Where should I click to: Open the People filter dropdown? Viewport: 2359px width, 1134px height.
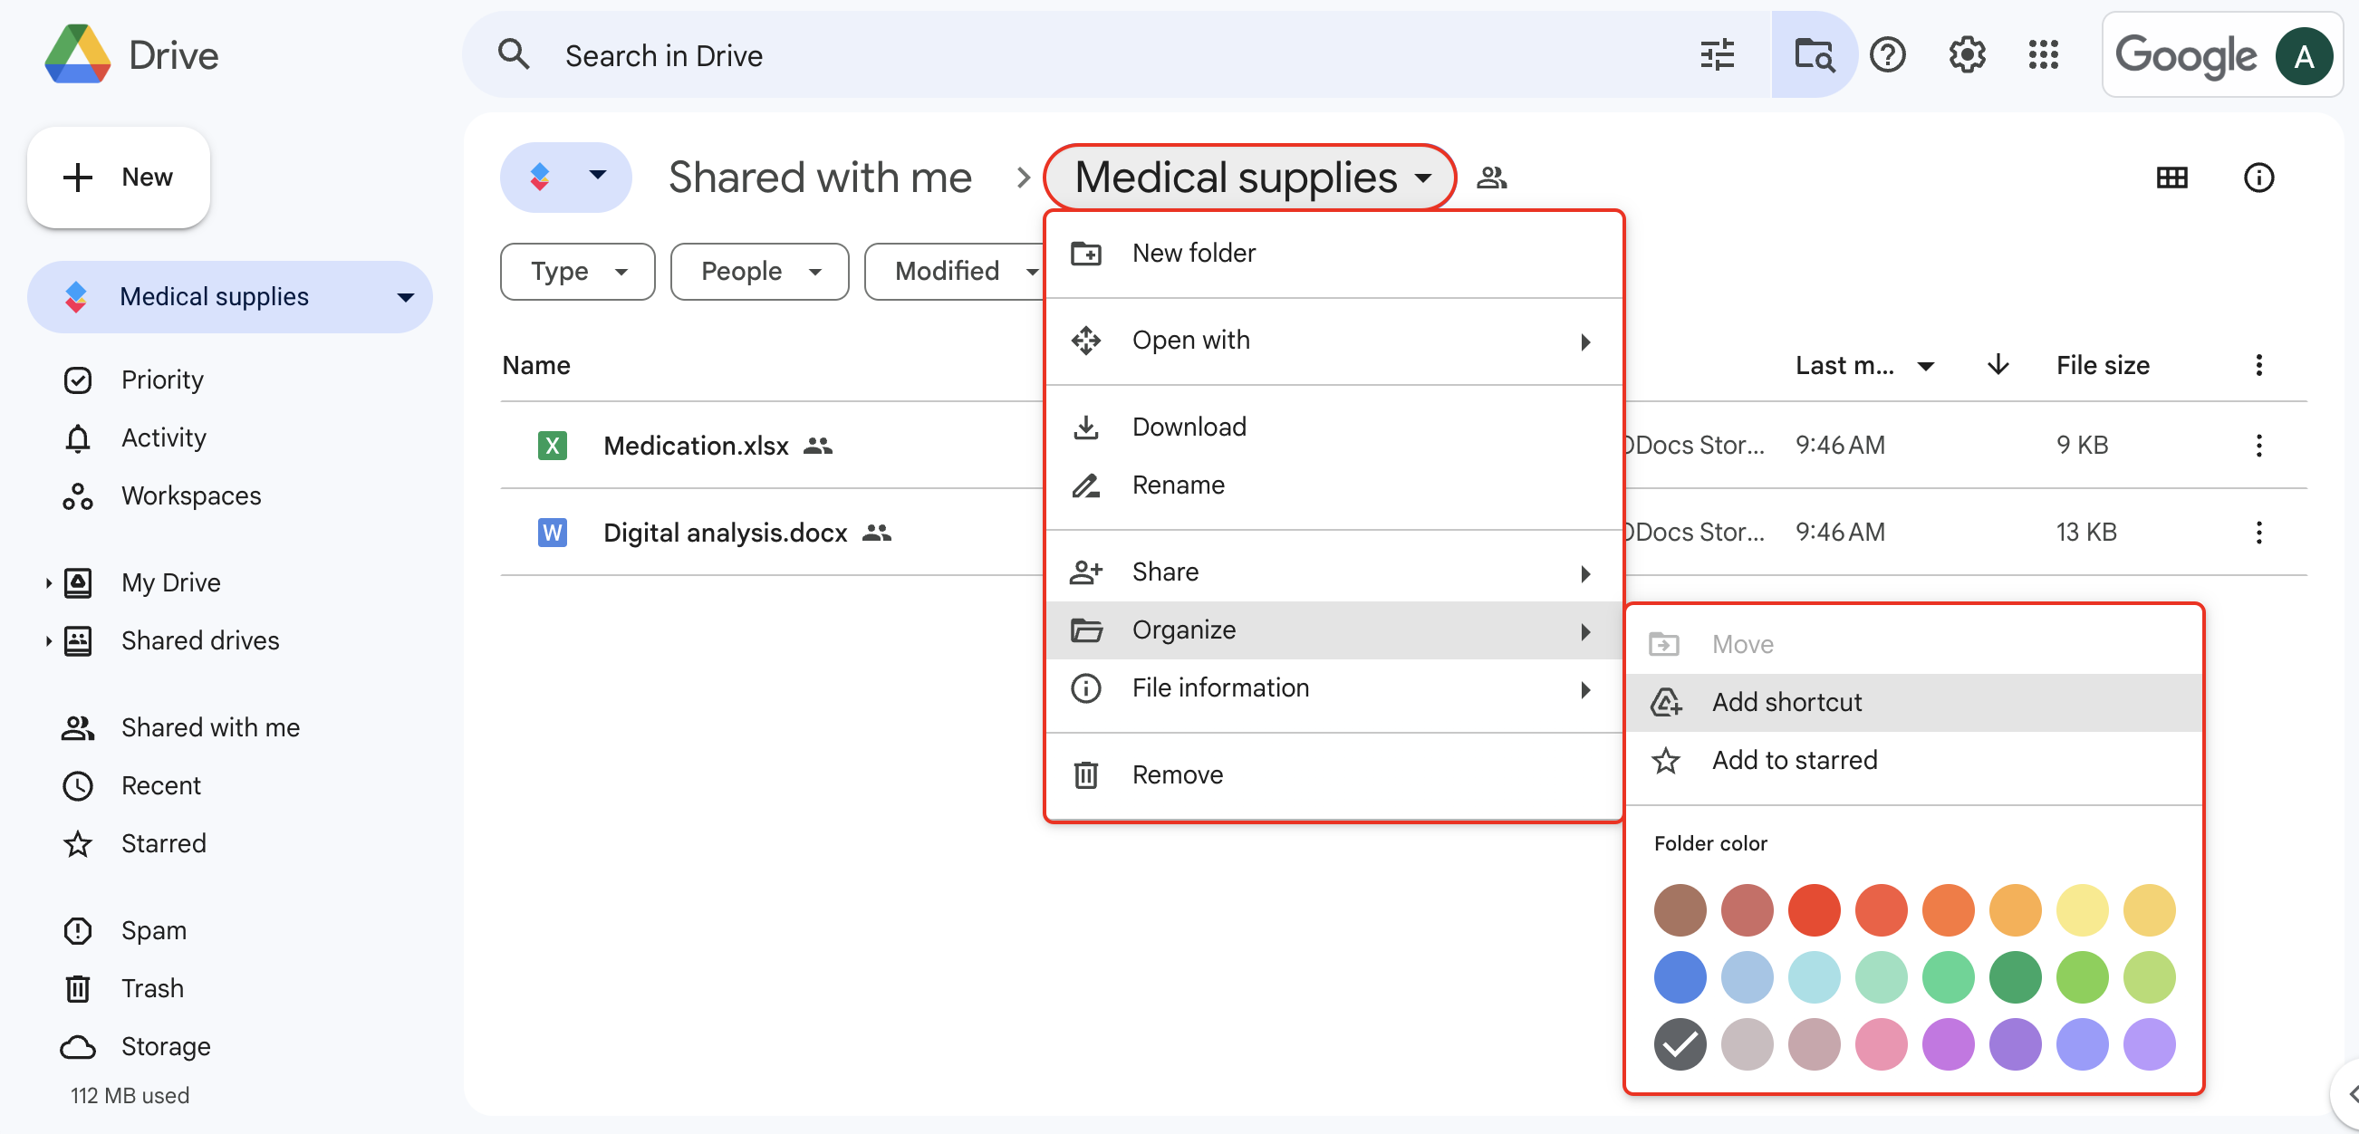pyautogui.click(x=758, y=271)
